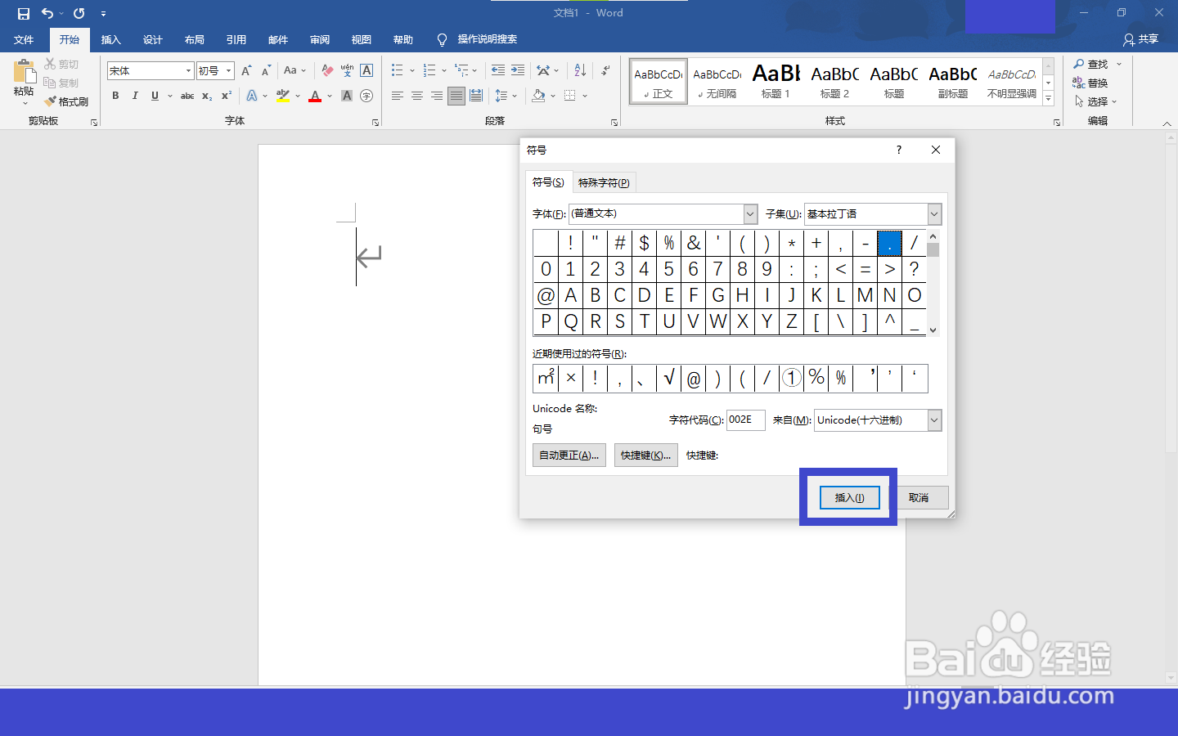Open the Find (查找) tool

pos(1091,64)
